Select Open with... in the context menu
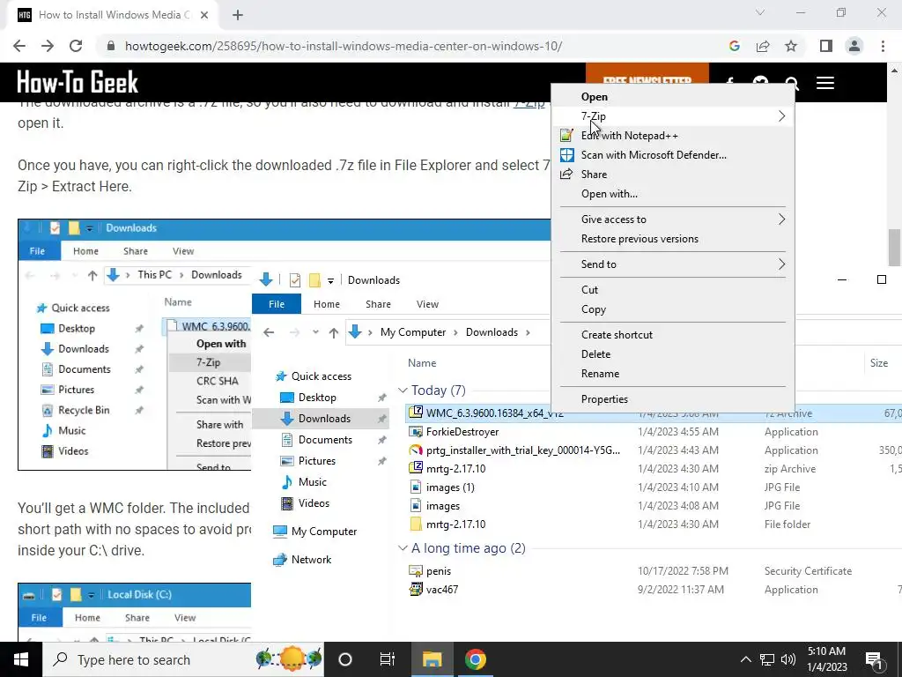Viewport: 902px width, 677px height. (x=674, y=194)
